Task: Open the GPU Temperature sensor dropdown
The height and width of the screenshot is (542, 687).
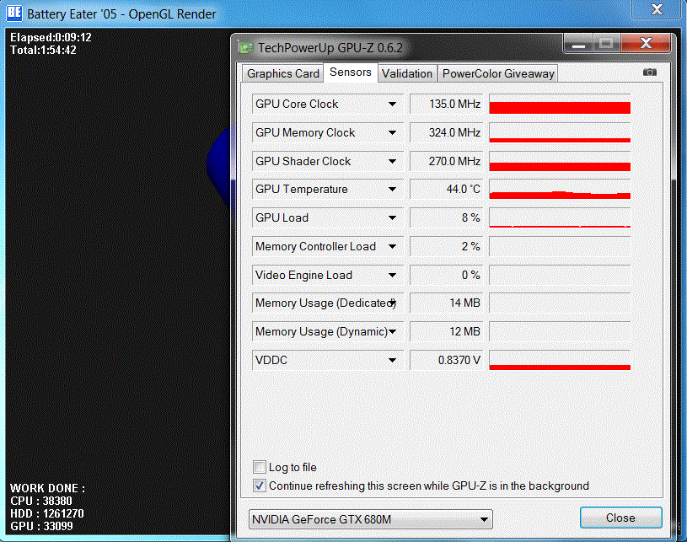Action: [392, 190]
